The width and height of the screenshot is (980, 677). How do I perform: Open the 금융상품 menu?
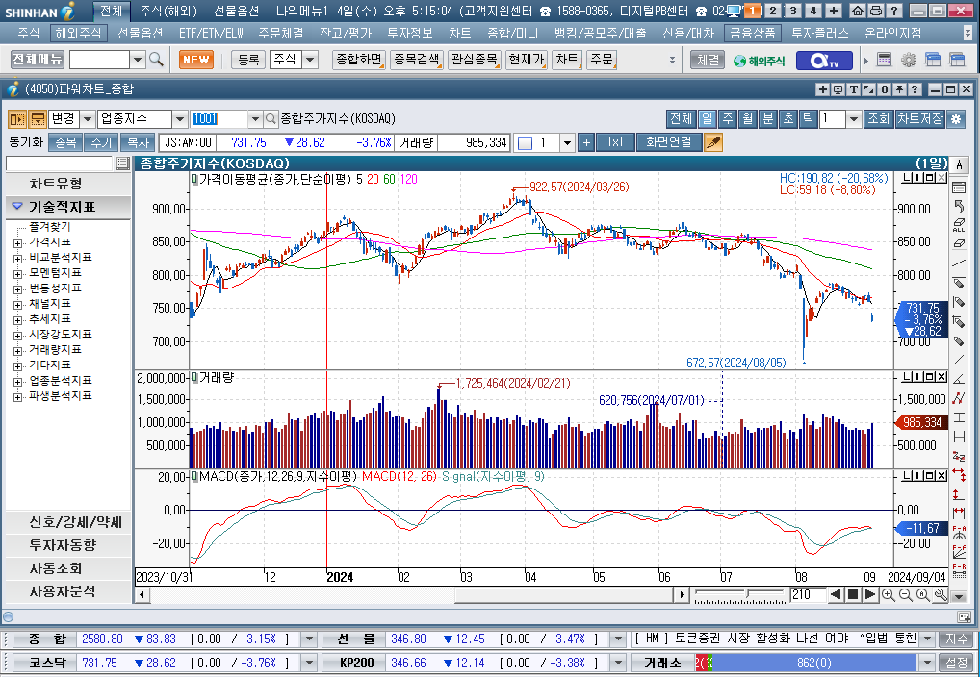[x=753, y=33]
